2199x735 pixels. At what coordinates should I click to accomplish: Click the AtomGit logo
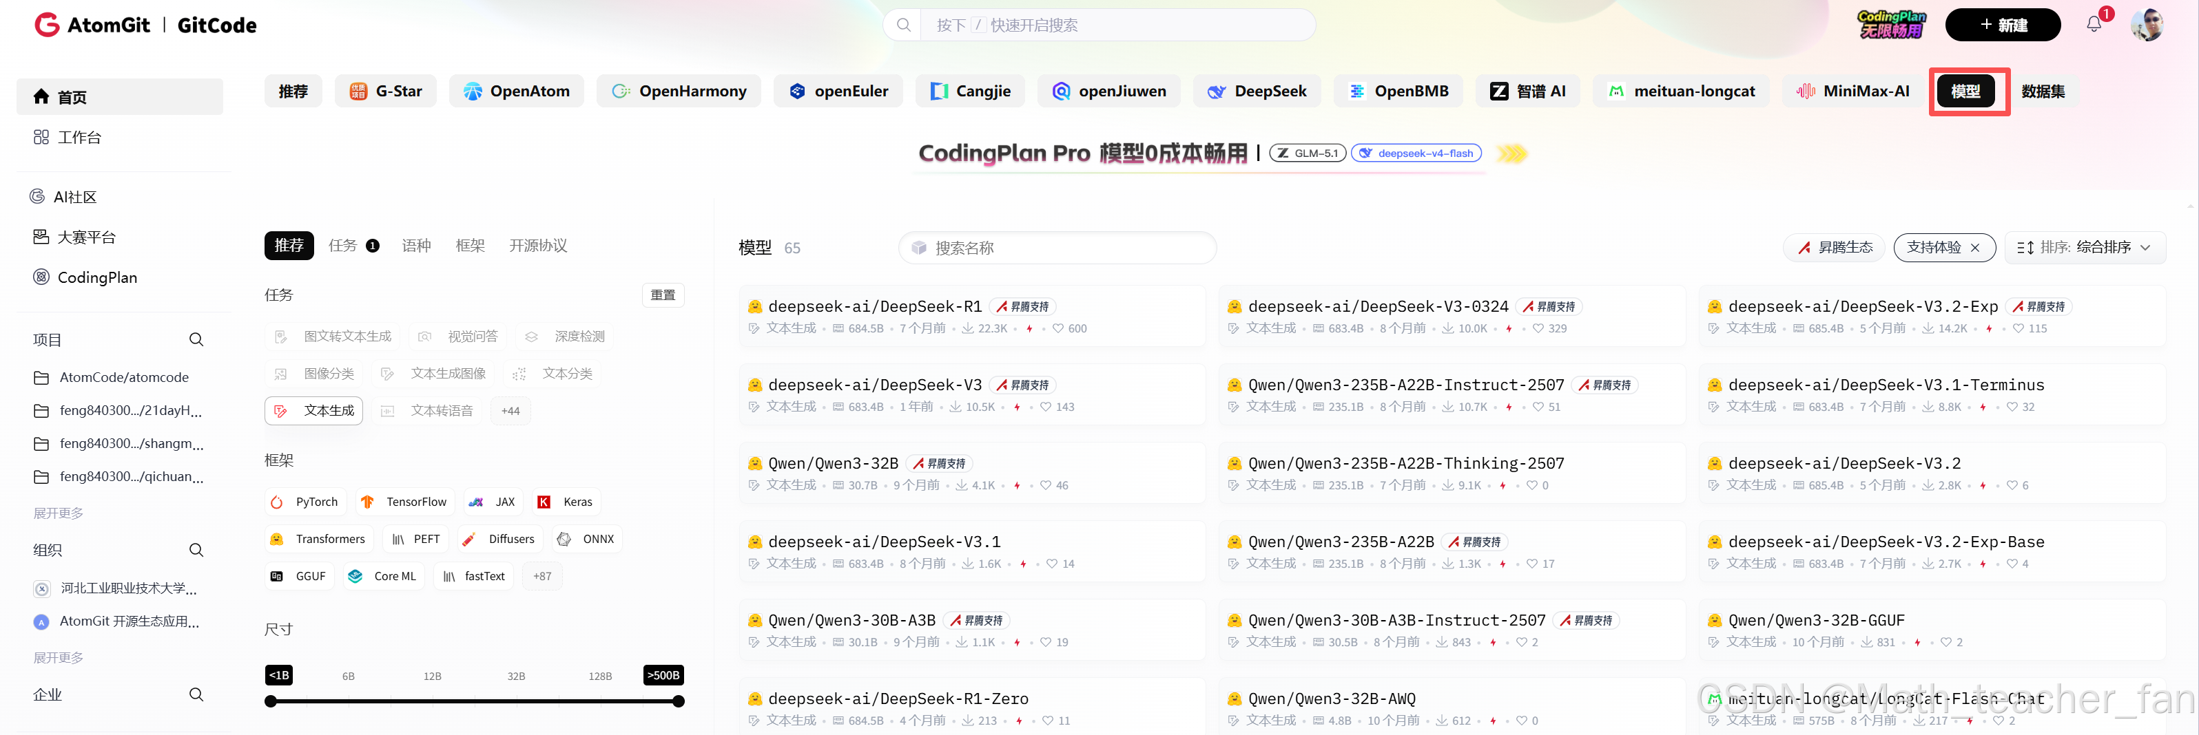click(x=92, y=25)
